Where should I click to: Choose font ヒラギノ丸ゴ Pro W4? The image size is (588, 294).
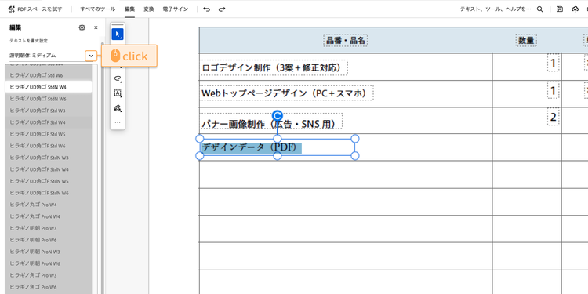pos(49,205)
